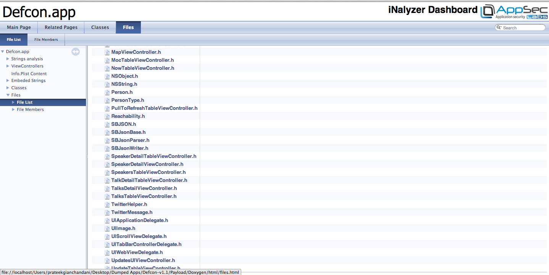The width and height of the screenshot is (549, 275).
Task: Click the file icon beside TwitterMessage.h
Action: click(x=107, y=212)
